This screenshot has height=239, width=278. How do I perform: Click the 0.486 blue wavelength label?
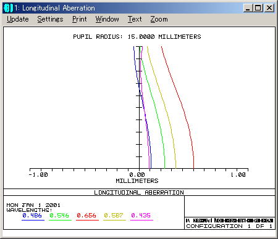point(32,216)
